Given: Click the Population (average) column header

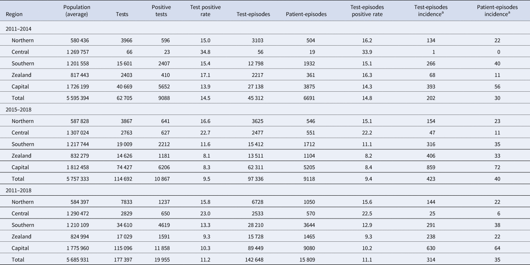Looking at the screenshot, I should coord(76,11).
